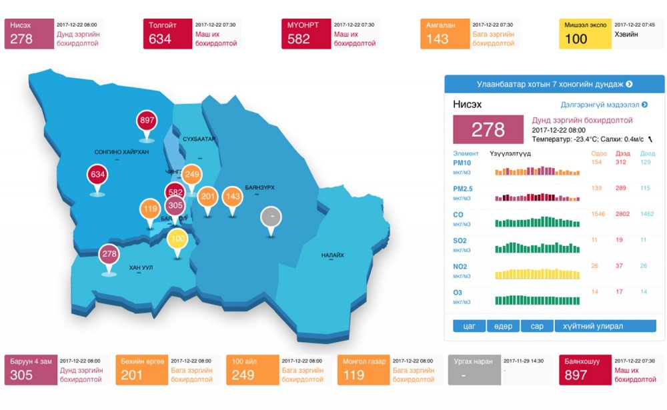
Task: Click the PM2.5 element label
Action: pos(462,189)
